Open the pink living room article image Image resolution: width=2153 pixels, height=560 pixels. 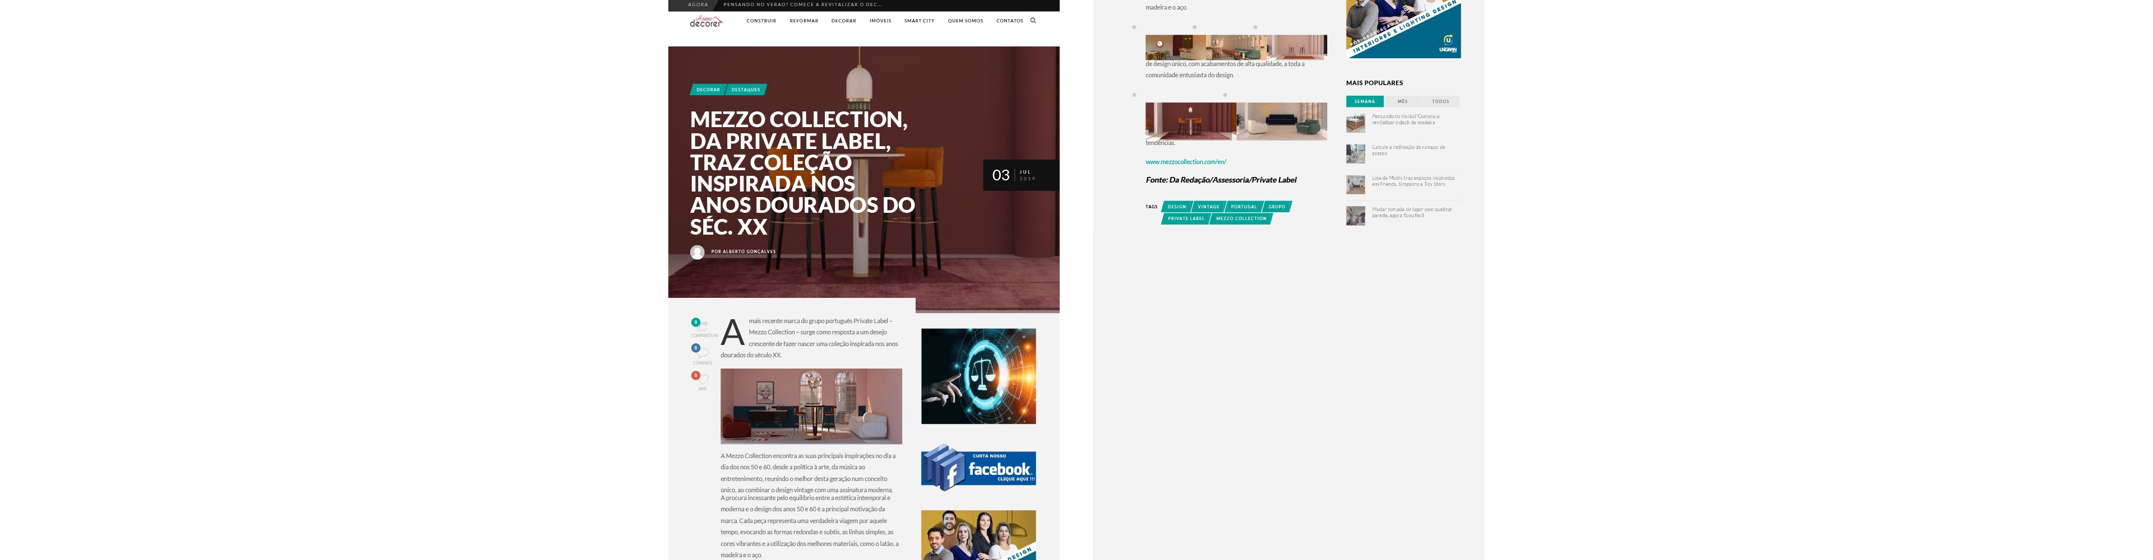pyautogui.click(x=811, y=407)
